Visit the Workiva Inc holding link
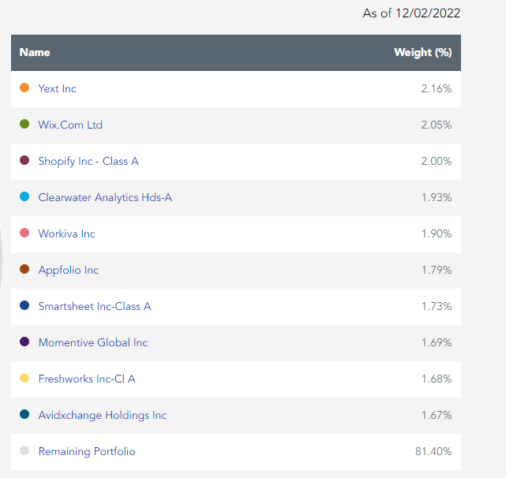The image size is (506, 478). point(66,233)
